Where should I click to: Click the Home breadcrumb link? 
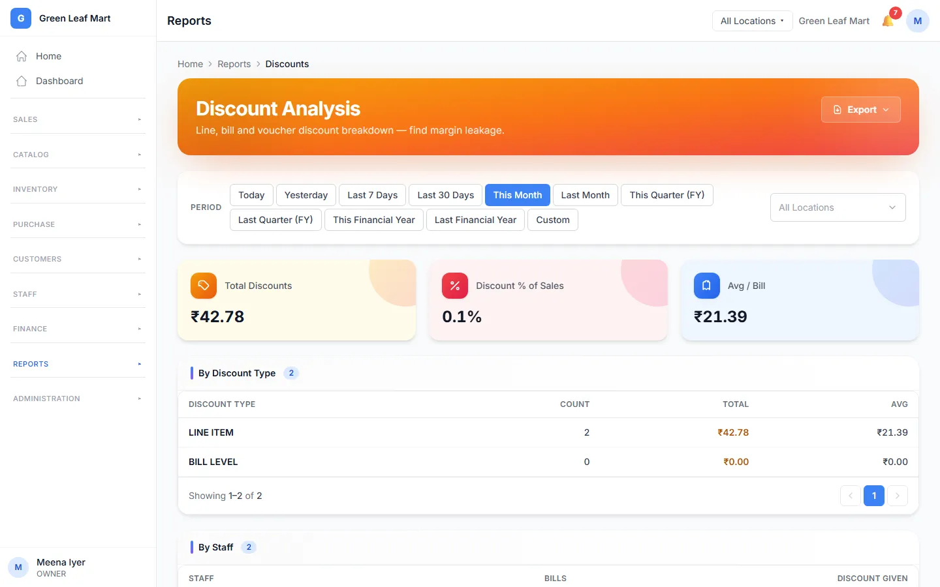190,64
